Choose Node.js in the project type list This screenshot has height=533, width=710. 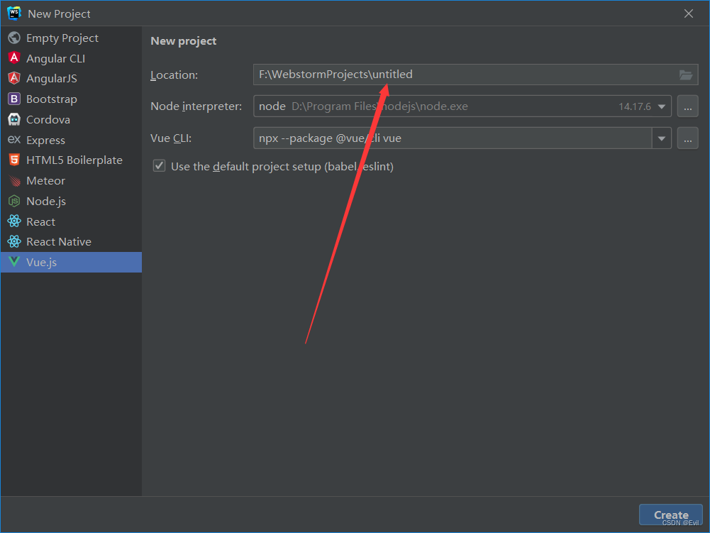pyautogui.click(x=46, y=201)
